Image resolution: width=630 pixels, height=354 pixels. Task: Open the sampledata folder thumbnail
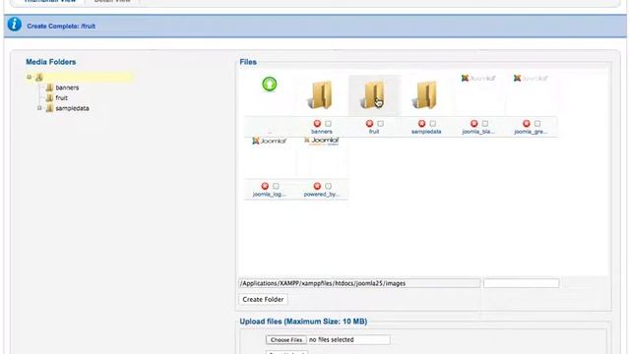point(425,95)
